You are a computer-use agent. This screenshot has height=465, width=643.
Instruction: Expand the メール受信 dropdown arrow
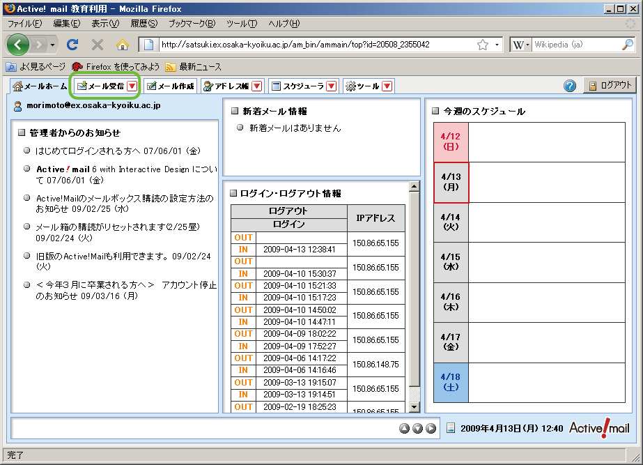click(132, 86)
